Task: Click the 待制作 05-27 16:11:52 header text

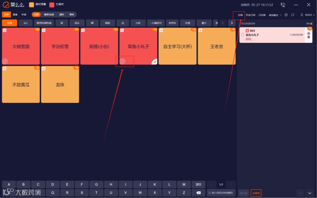Action: (x=257, y=5)
